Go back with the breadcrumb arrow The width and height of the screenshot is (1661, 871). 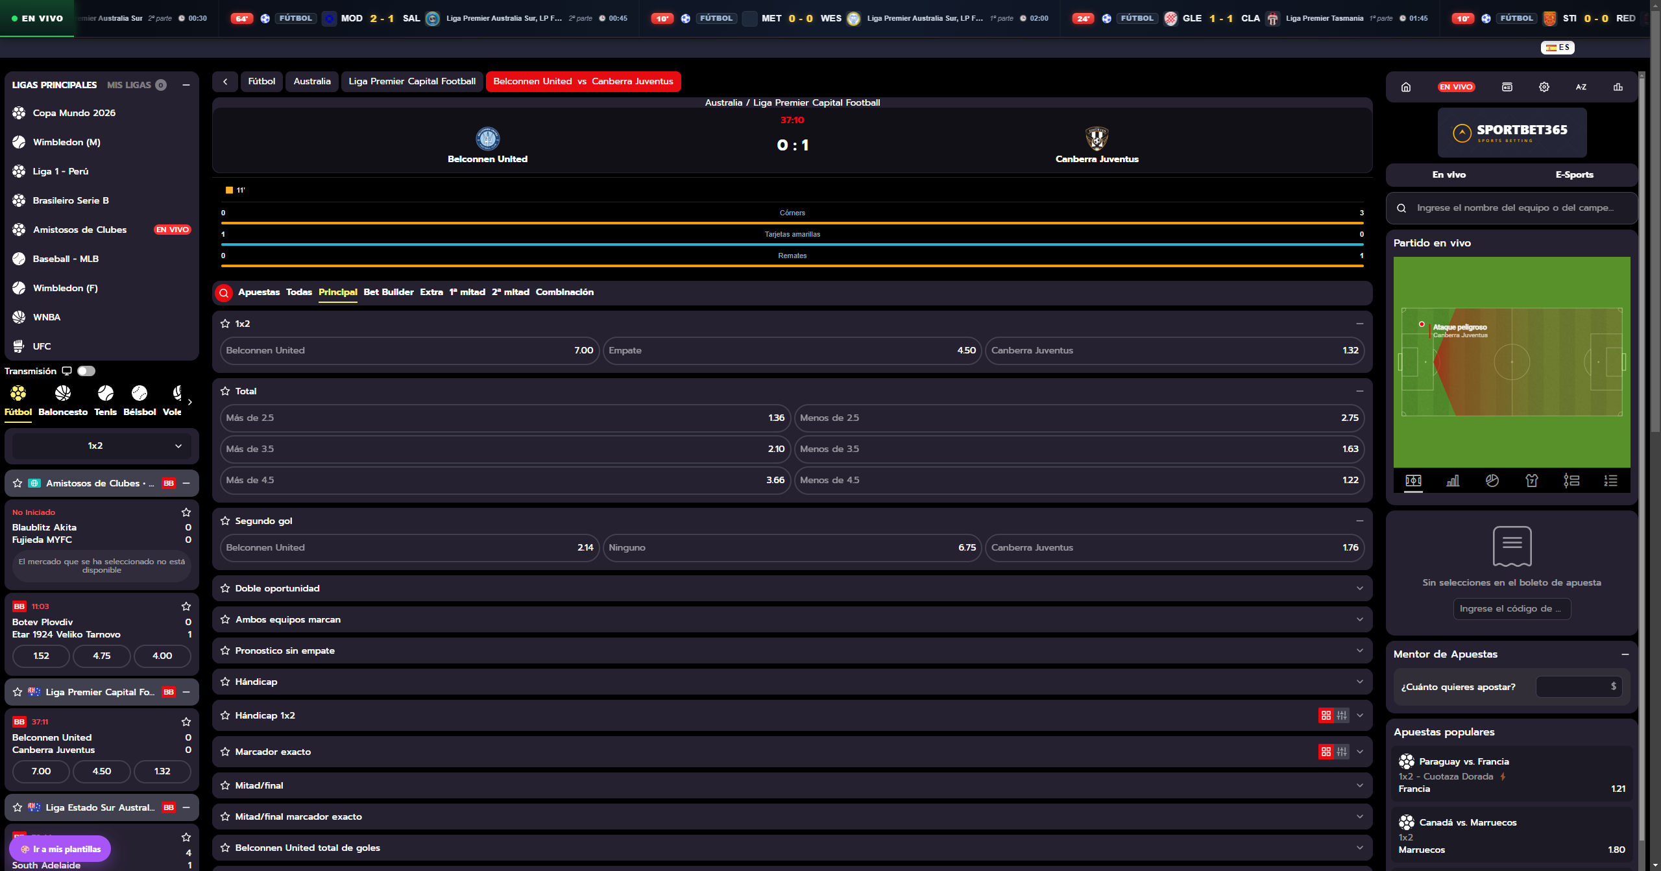point(225,82)
